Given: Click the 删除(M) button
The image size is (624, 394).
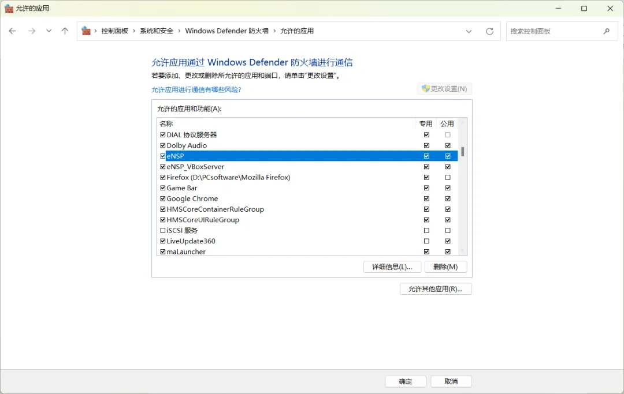Looking at the screenshot, I should coord(445,267).
